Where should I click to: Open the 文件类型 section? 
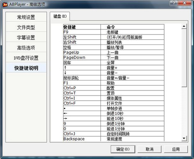pyautogui.click(x=26, y=27)
